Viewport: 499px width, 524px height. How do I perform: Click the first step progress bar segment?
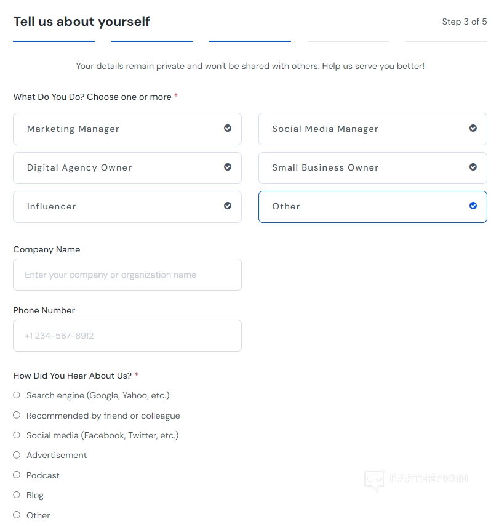point(54,41)
